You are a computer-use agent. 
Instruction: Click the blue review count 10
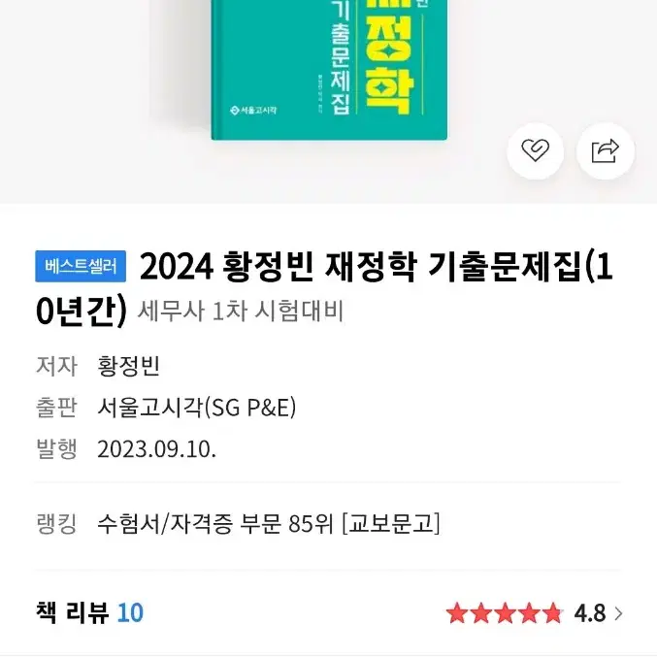(x=130, y=612)
